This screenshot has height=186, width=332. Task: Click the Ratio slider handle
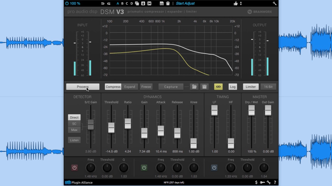pos(128,123)
